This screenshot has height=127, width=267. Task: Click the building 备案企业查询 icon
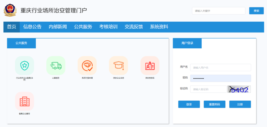coord(24,101)
